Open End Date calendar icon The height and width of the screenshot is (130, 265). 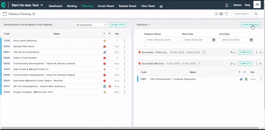point(251,40)
